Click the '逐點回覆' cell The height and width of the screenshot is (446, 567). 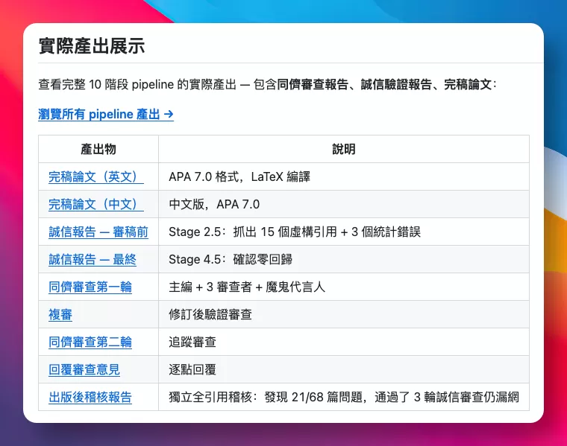(x=344, y=369)
